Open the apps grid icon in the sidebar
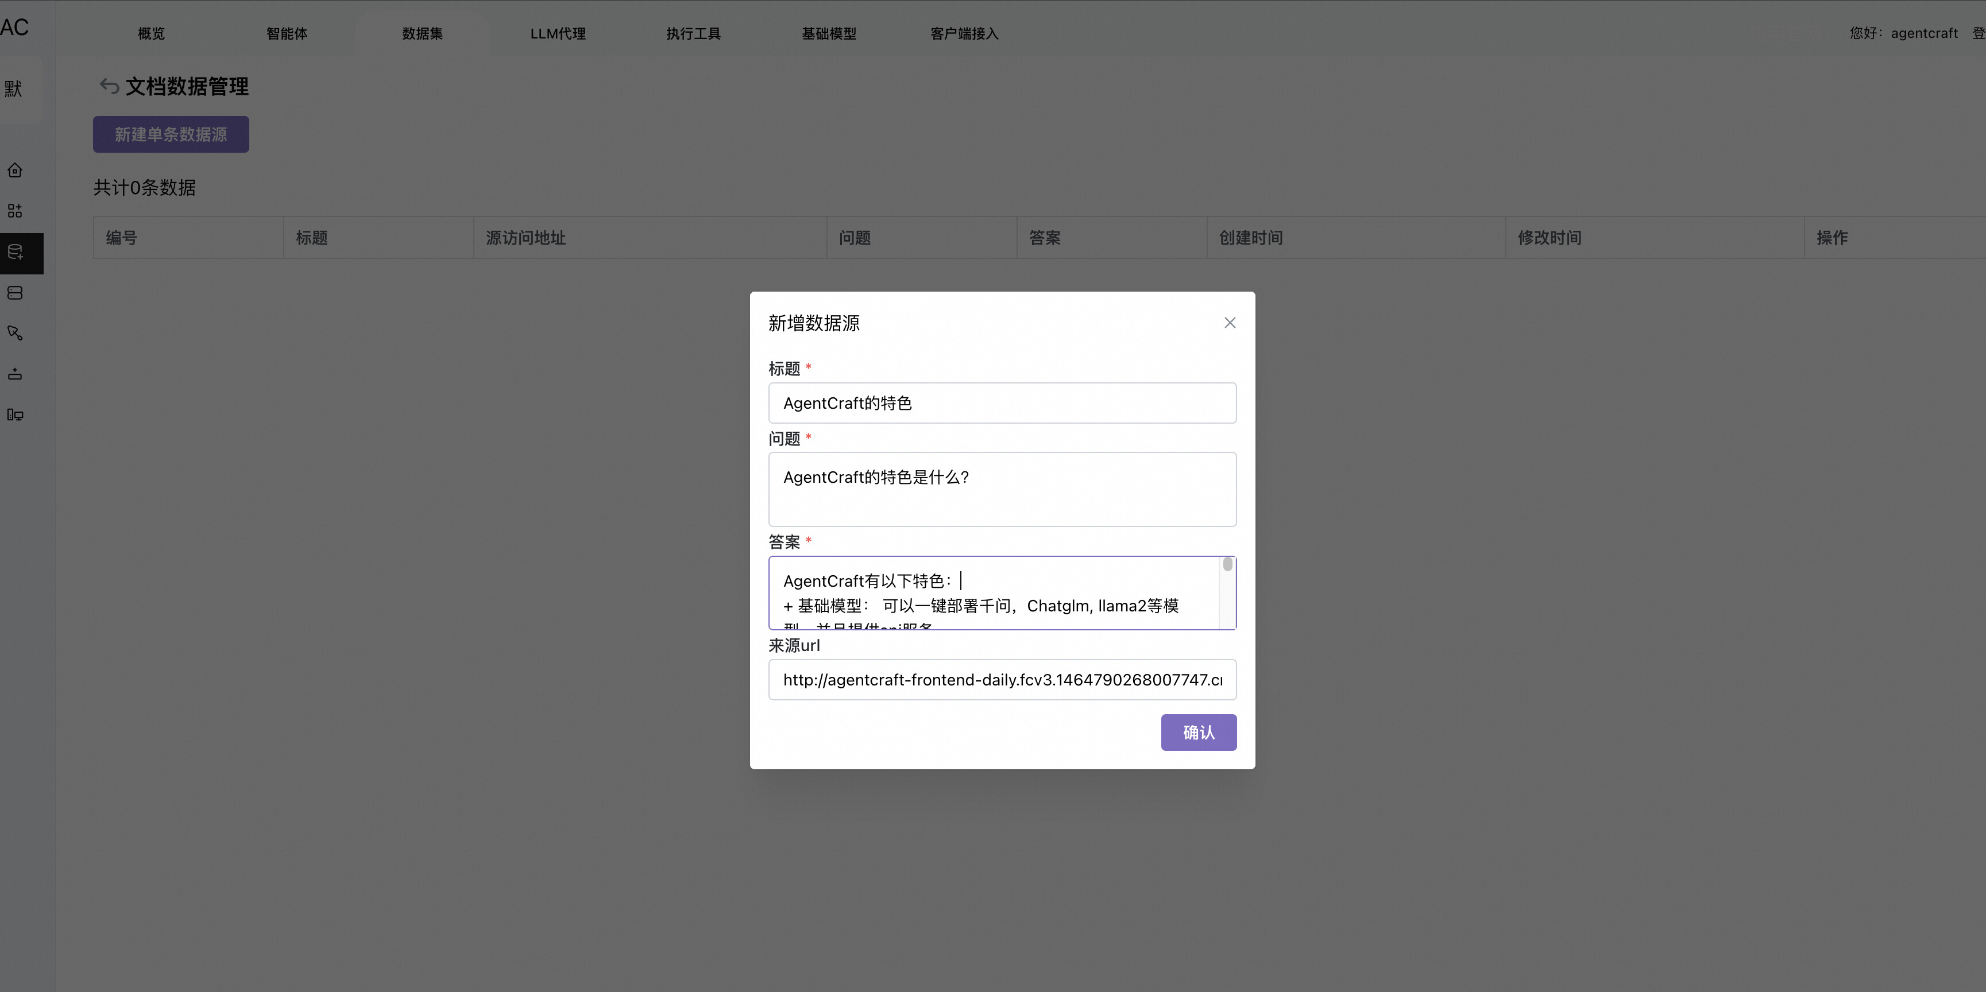 tap(16, 211)
